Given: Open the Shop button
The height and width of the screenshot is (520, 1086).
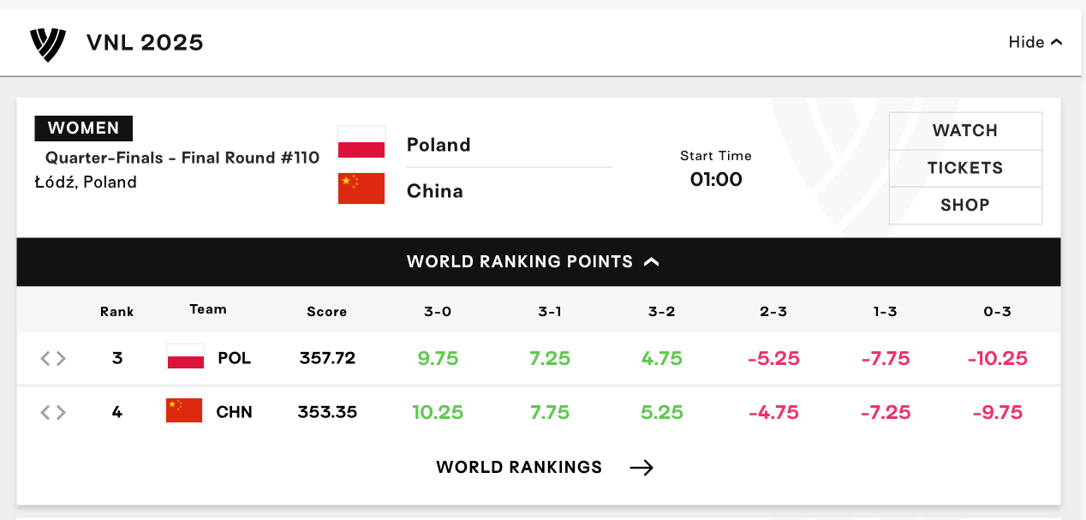Looking at the screenshot, I should (965, 206).
